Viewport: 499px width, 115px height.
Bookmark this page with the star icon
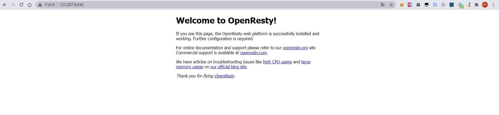click(x=391, y=5)
